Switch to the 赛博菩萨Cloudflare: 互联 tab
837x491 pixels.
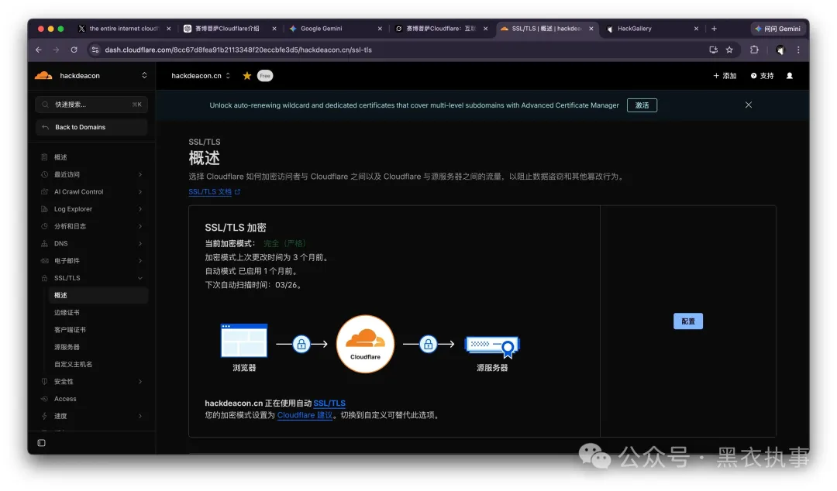click(x=441, y=29)
